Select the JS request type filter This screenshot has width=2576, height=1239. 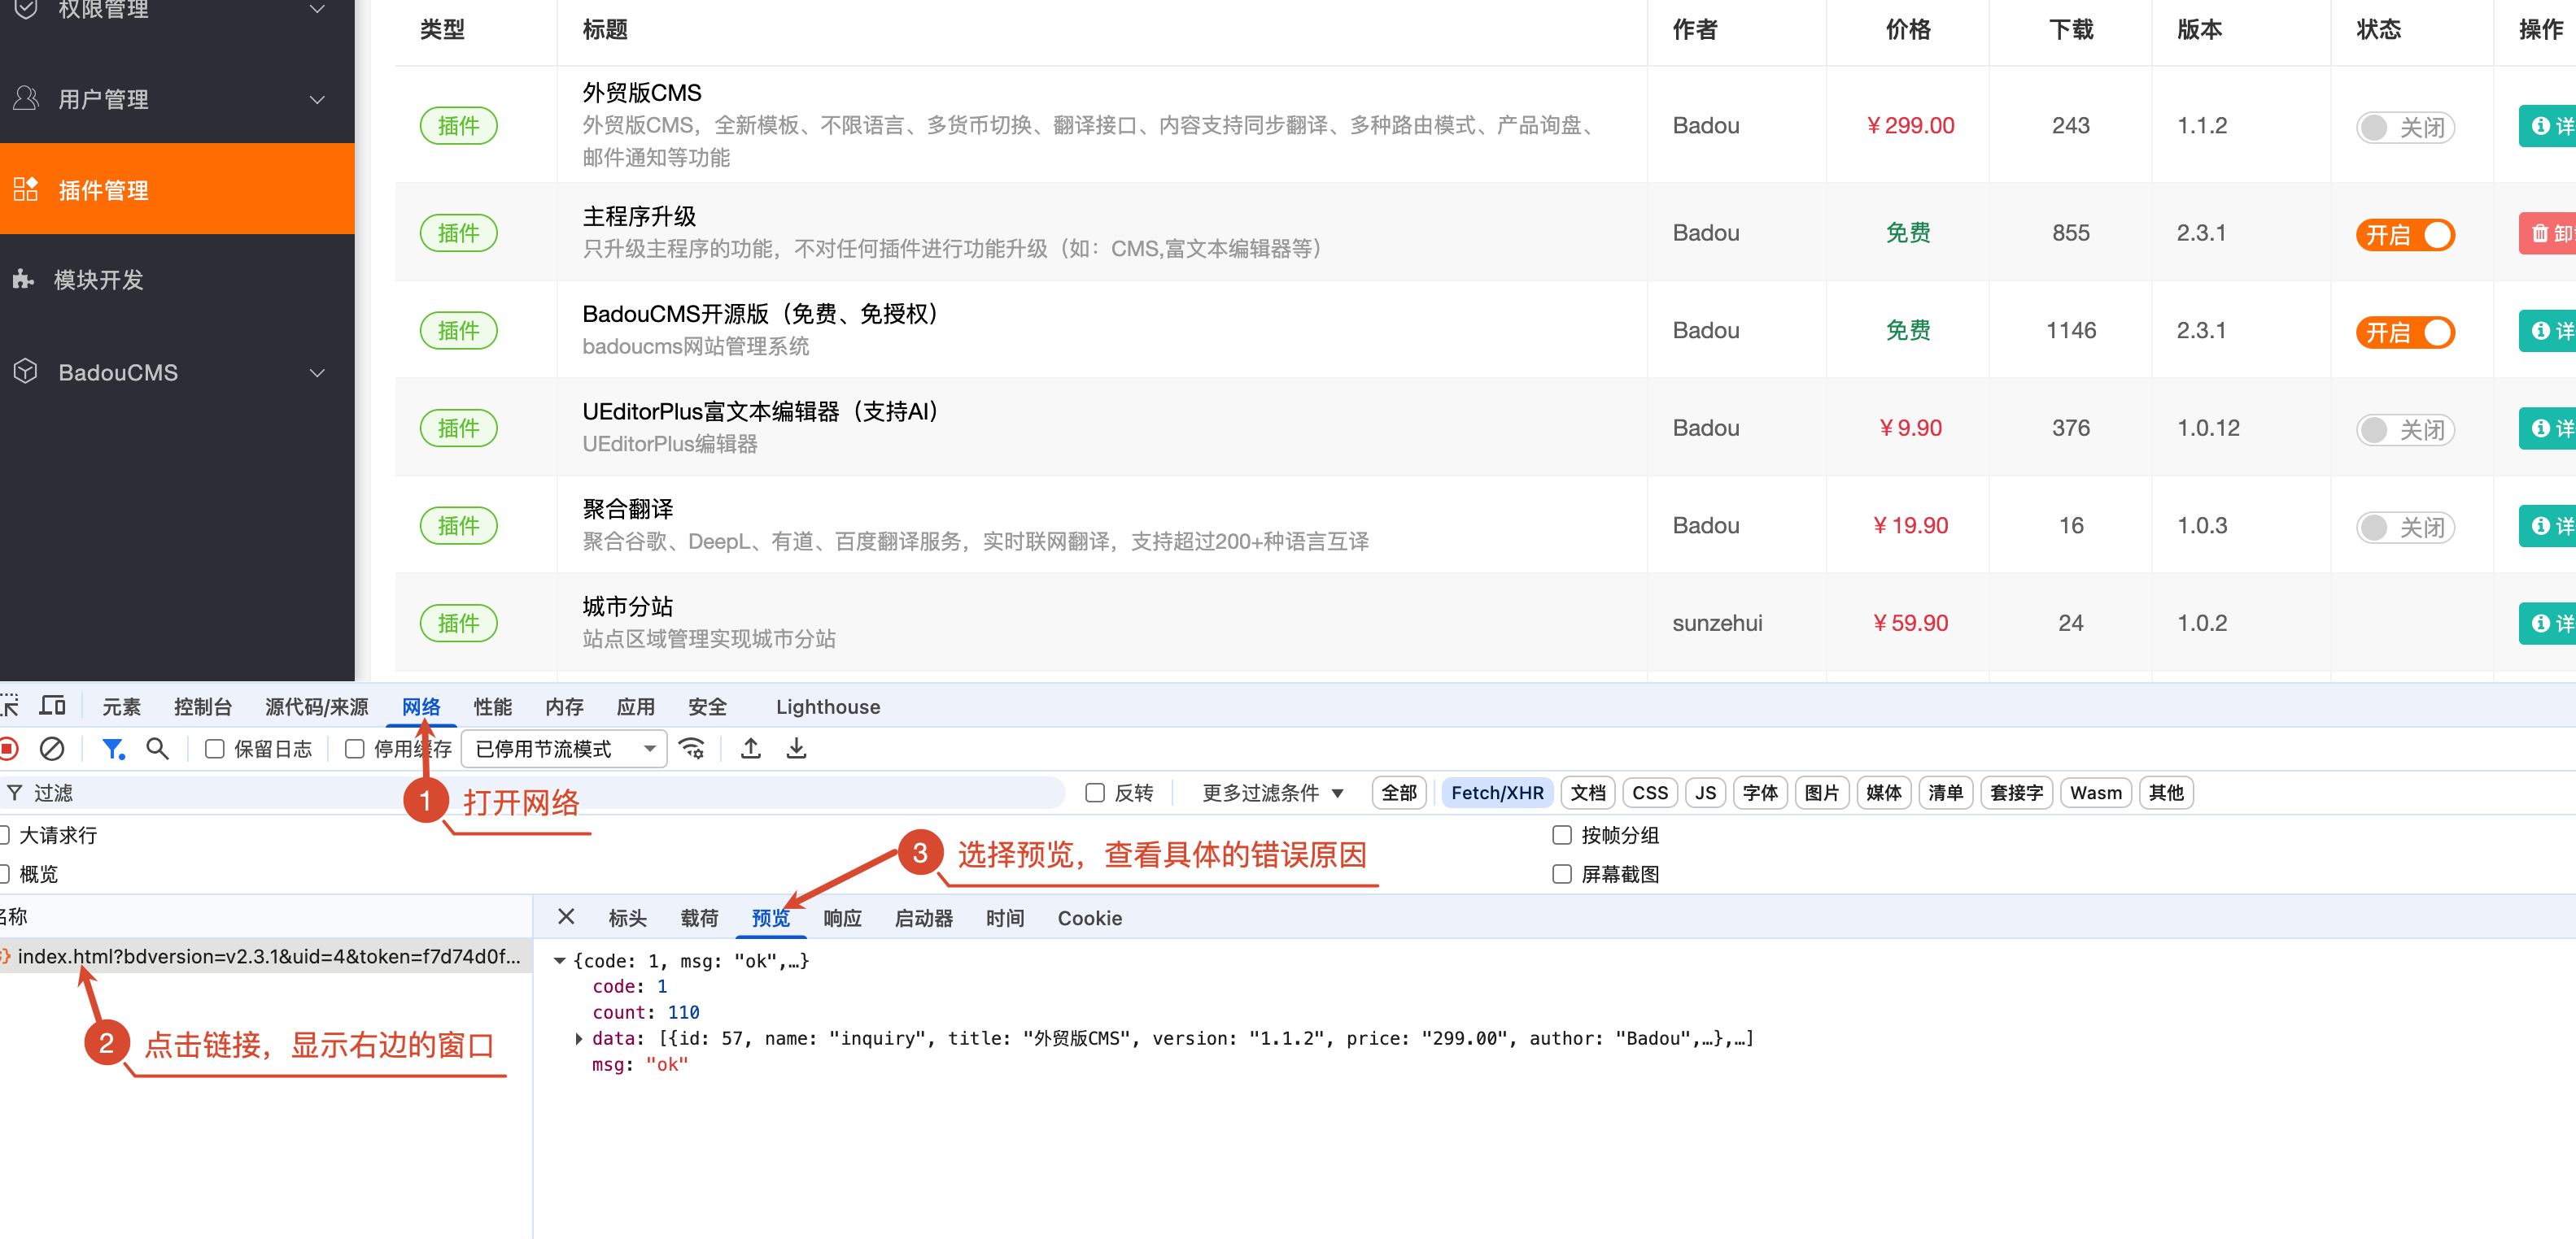click(x=1706, y=793)
